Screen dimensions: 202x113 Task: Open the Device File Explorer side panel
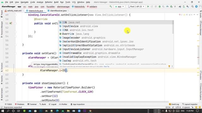[x=201, y=91]
